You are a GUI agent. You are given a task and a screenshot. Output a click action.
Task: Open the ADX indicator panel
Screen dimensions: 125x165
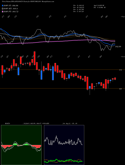(64, 145)
